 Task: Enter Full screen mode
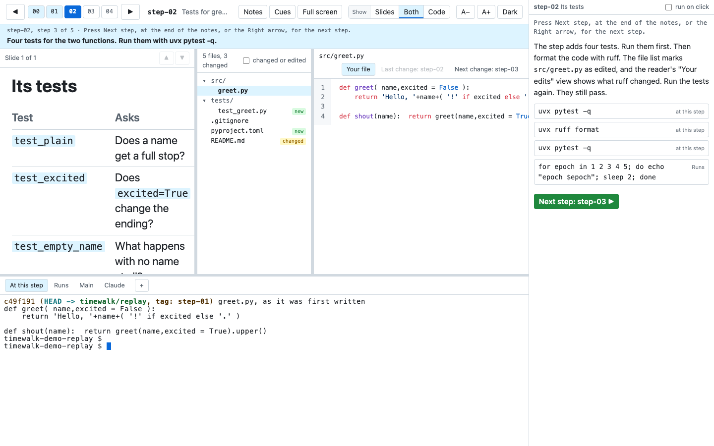click(x=320, y=12)
